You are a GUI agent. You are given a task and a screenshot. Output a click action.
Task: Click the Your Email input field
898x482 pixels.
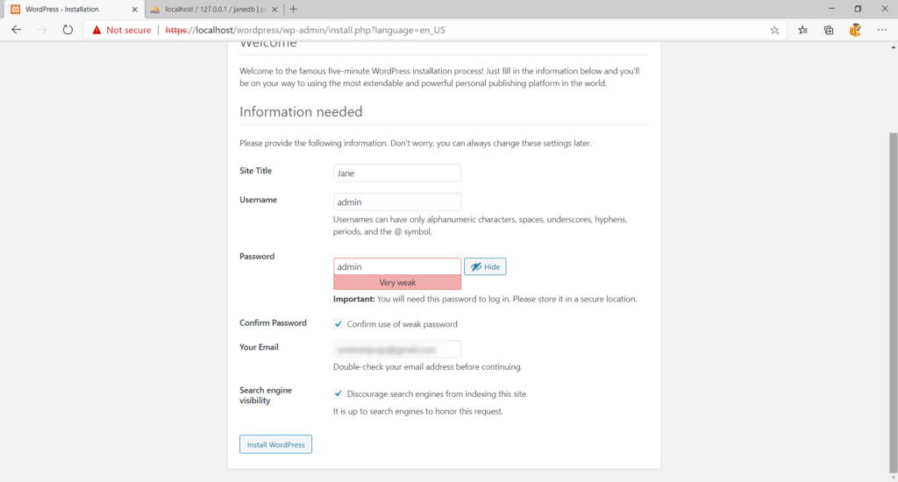click(397, 349)
